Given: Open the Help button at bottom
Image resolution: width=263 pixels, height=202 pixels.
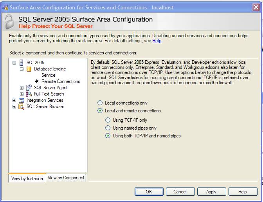Looking at the screenshot, I should pos(243,191).
